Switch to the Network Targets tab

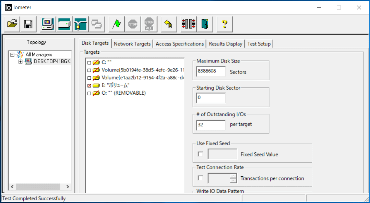click(132, 44)
